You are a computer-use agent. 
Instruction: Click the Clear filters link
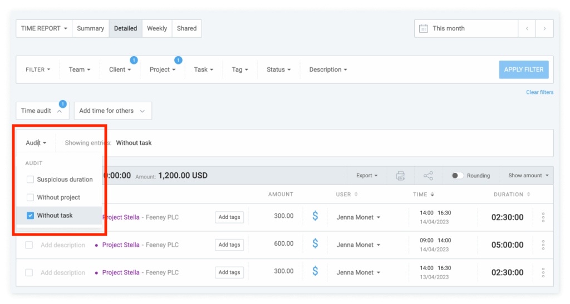click(x=539, y=92)
